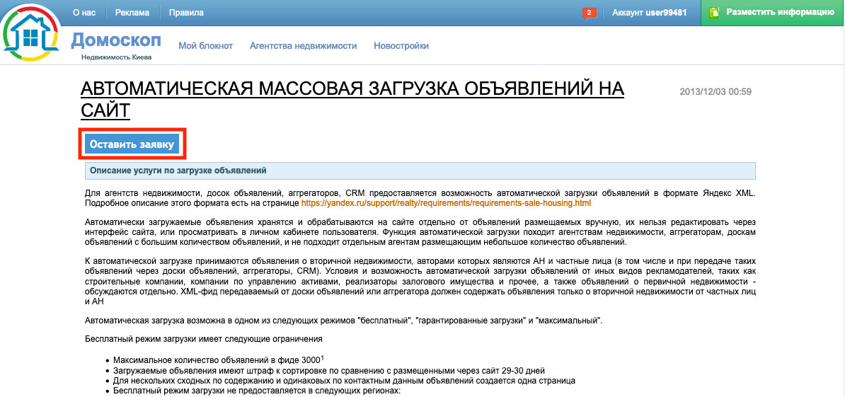Click the line Бесплатный режим загрузки имеет следующие ограничения

(204, 340)
